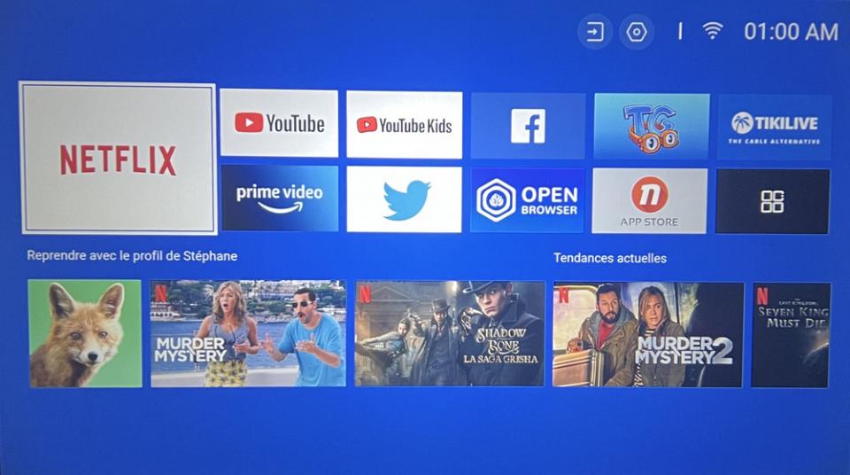The image size is (850, 475).
Task: Launch the Open Browser app
Action: 527,200
